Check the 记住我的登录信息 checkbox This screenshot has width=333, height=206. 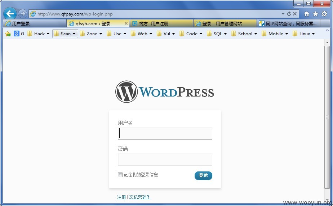120,175
